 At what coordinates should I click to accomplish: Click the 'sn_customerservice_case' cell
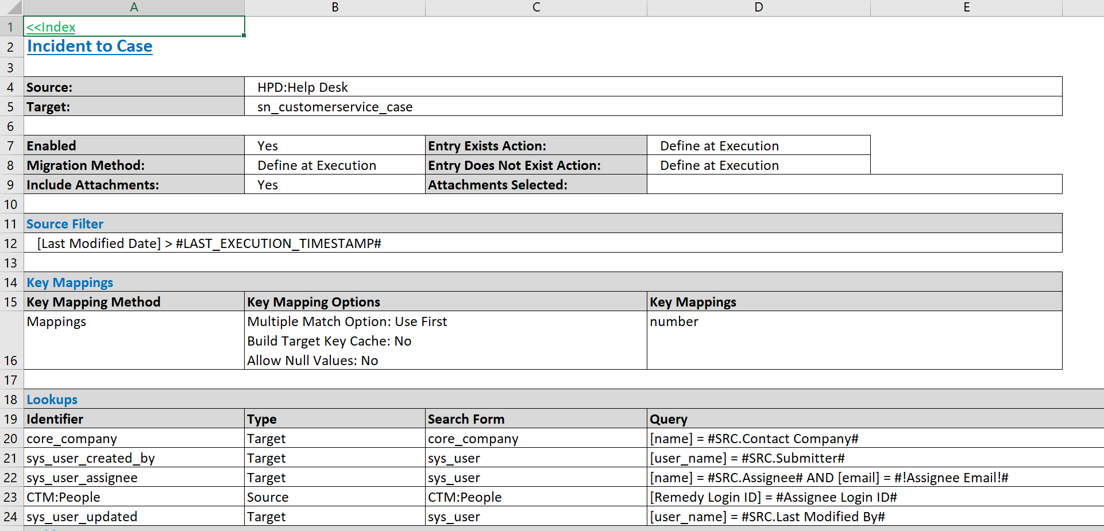tap(653, 107)
